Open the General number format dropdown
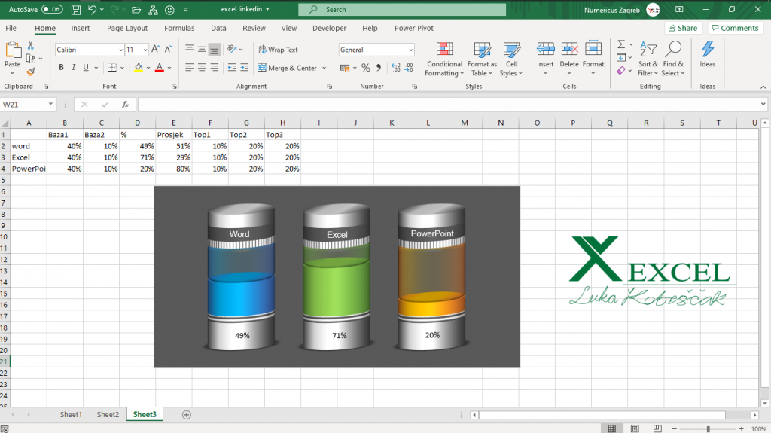771x433 pixels. pos(410,50)
